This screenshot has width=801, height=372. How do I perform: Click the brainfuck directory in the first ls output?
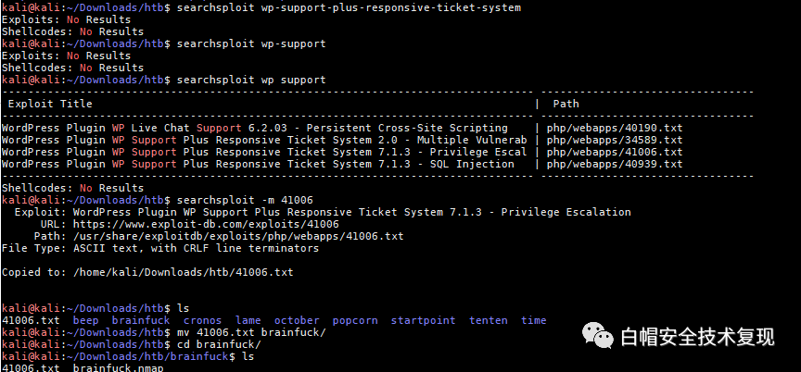pos(141,320)
